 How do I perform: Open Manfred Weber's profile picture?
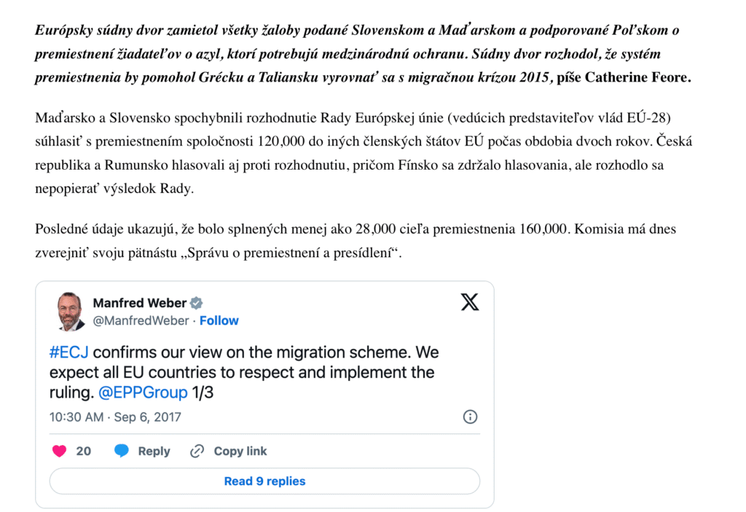(x=71, y=311)
